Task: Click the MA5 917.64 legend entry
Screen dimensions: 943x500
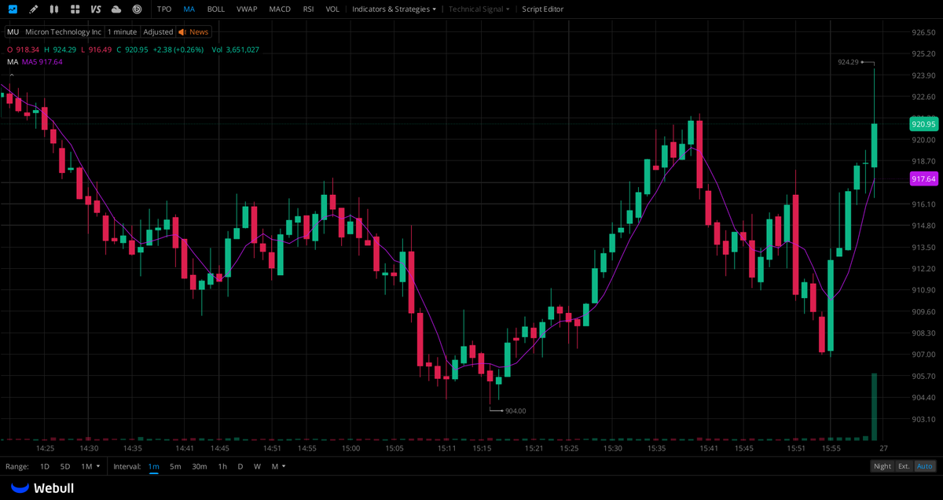Action: [x=42, y=61]
